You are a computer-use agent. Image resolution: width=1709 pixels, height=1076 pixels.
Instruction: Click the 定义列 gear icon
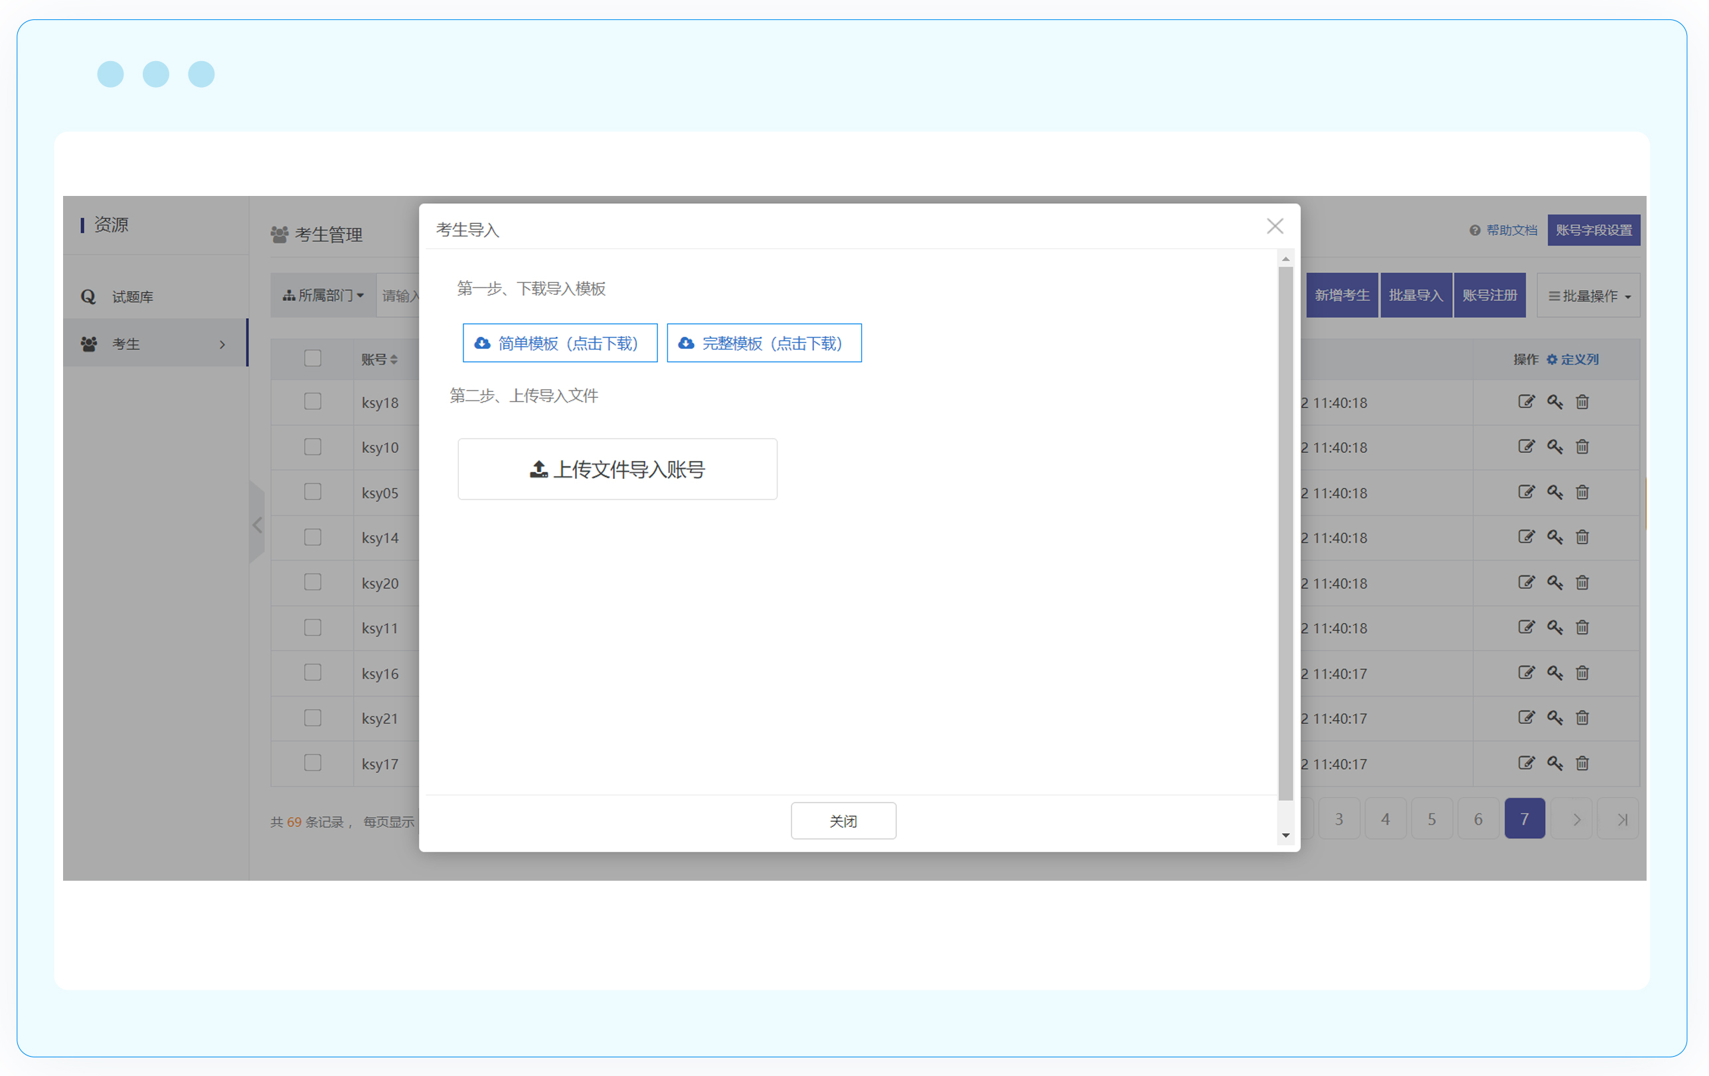[1552, 359]
